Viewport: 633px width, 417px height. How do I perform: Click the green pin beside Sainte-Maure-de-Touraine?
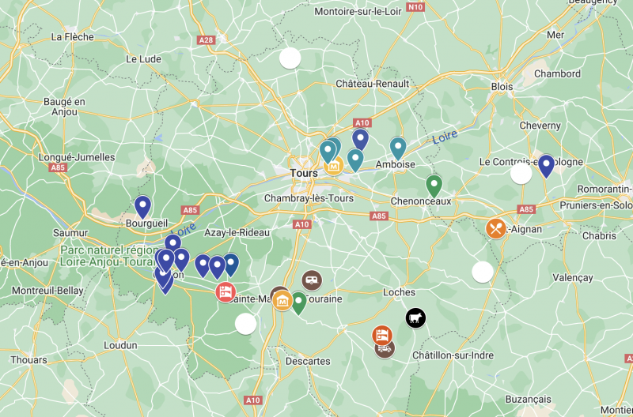click(299, 303)
